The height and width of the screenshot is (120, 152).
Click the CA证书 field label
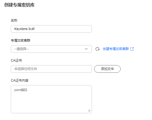point(16,61)
